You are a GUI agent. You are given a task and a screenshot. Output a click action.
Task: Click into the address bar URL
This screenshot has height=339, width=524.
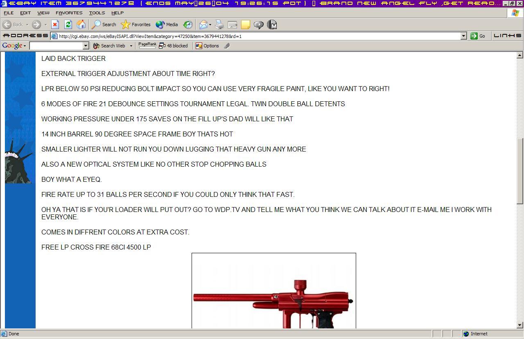pyautogui.click(x=258, y=36)
